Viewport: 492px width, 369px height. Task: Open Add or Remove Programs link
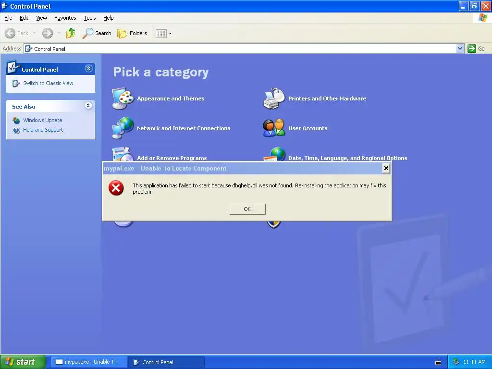click(172, 158)
